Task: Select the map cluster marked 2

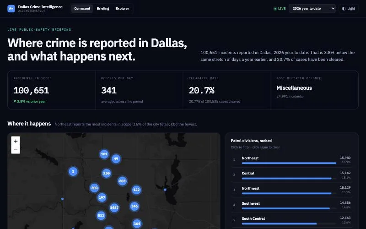Action: (x=73, y=171)
